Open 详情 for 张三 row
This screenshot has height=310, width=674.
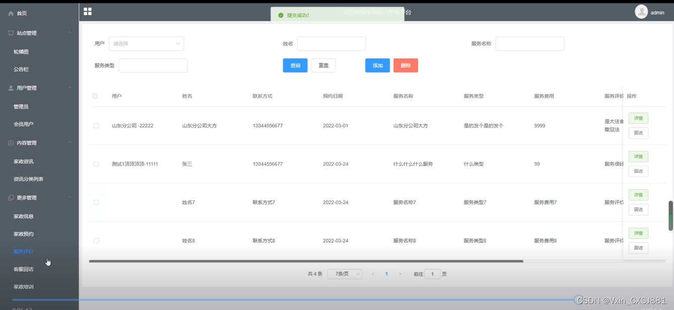638,157
